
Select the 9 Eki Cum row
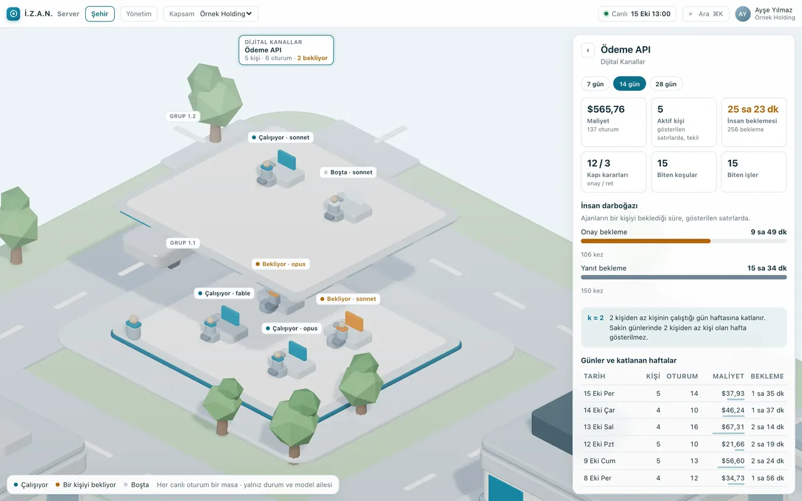click(x=684, y=461)
